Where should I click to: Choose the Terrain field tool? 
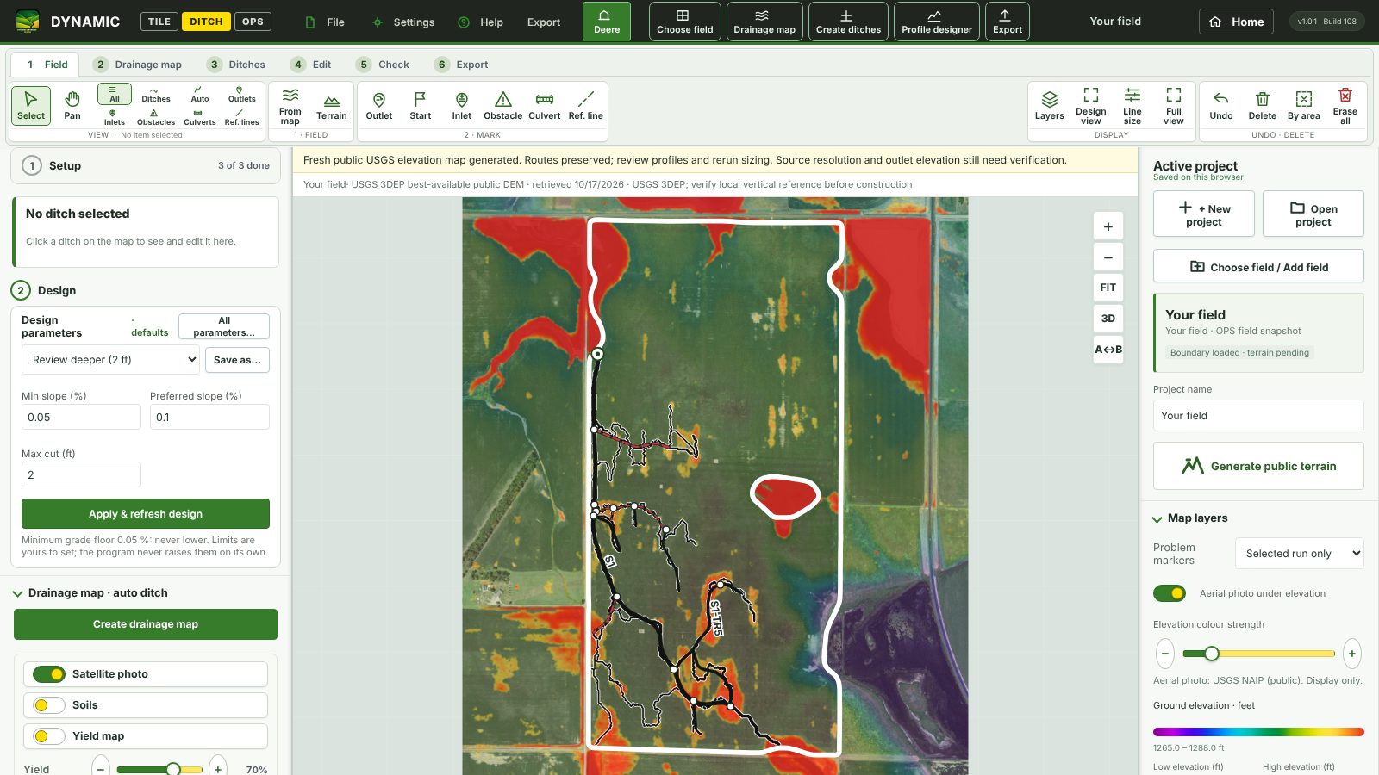(x=331, y=107)
